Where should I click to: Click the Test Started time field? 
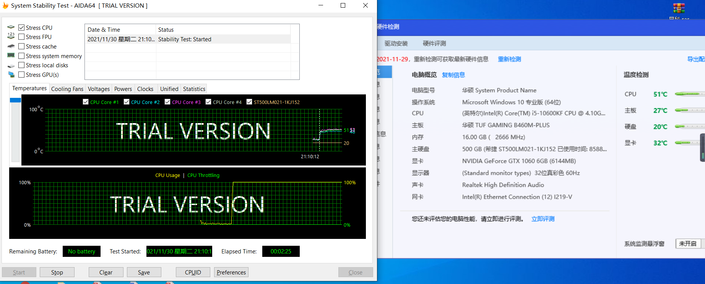click(x=179, y=251)
